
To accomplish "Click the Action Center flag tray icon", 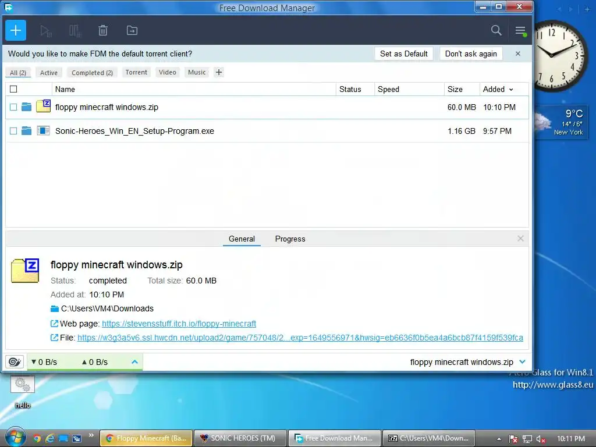I will tap(513, 439).
